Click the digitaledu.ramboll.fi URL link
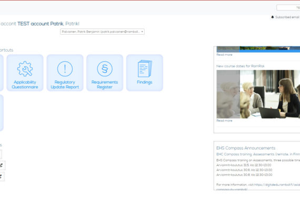 [277, 185]
